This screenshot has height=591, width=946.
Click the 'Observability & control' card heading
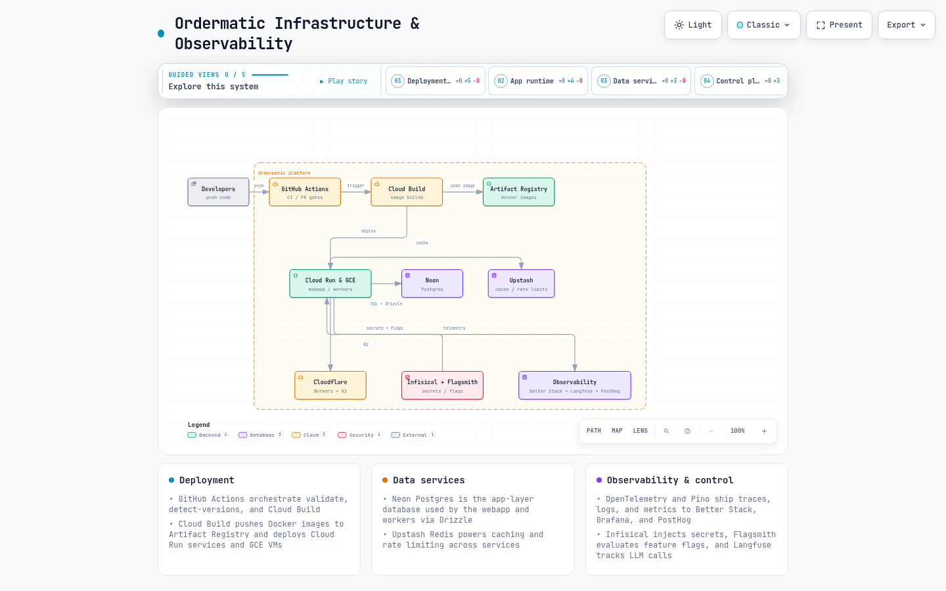coord(670,481)
